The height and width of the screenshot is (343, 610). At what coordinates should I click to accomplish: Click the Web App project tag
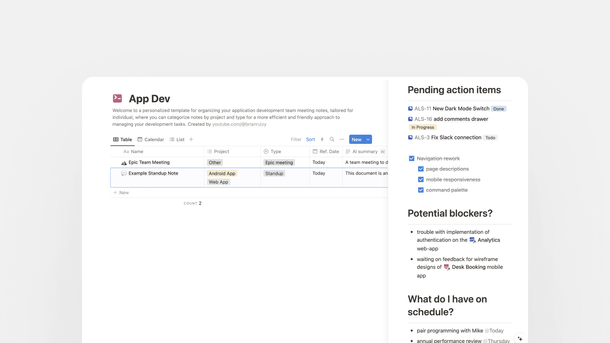(219, 182)
